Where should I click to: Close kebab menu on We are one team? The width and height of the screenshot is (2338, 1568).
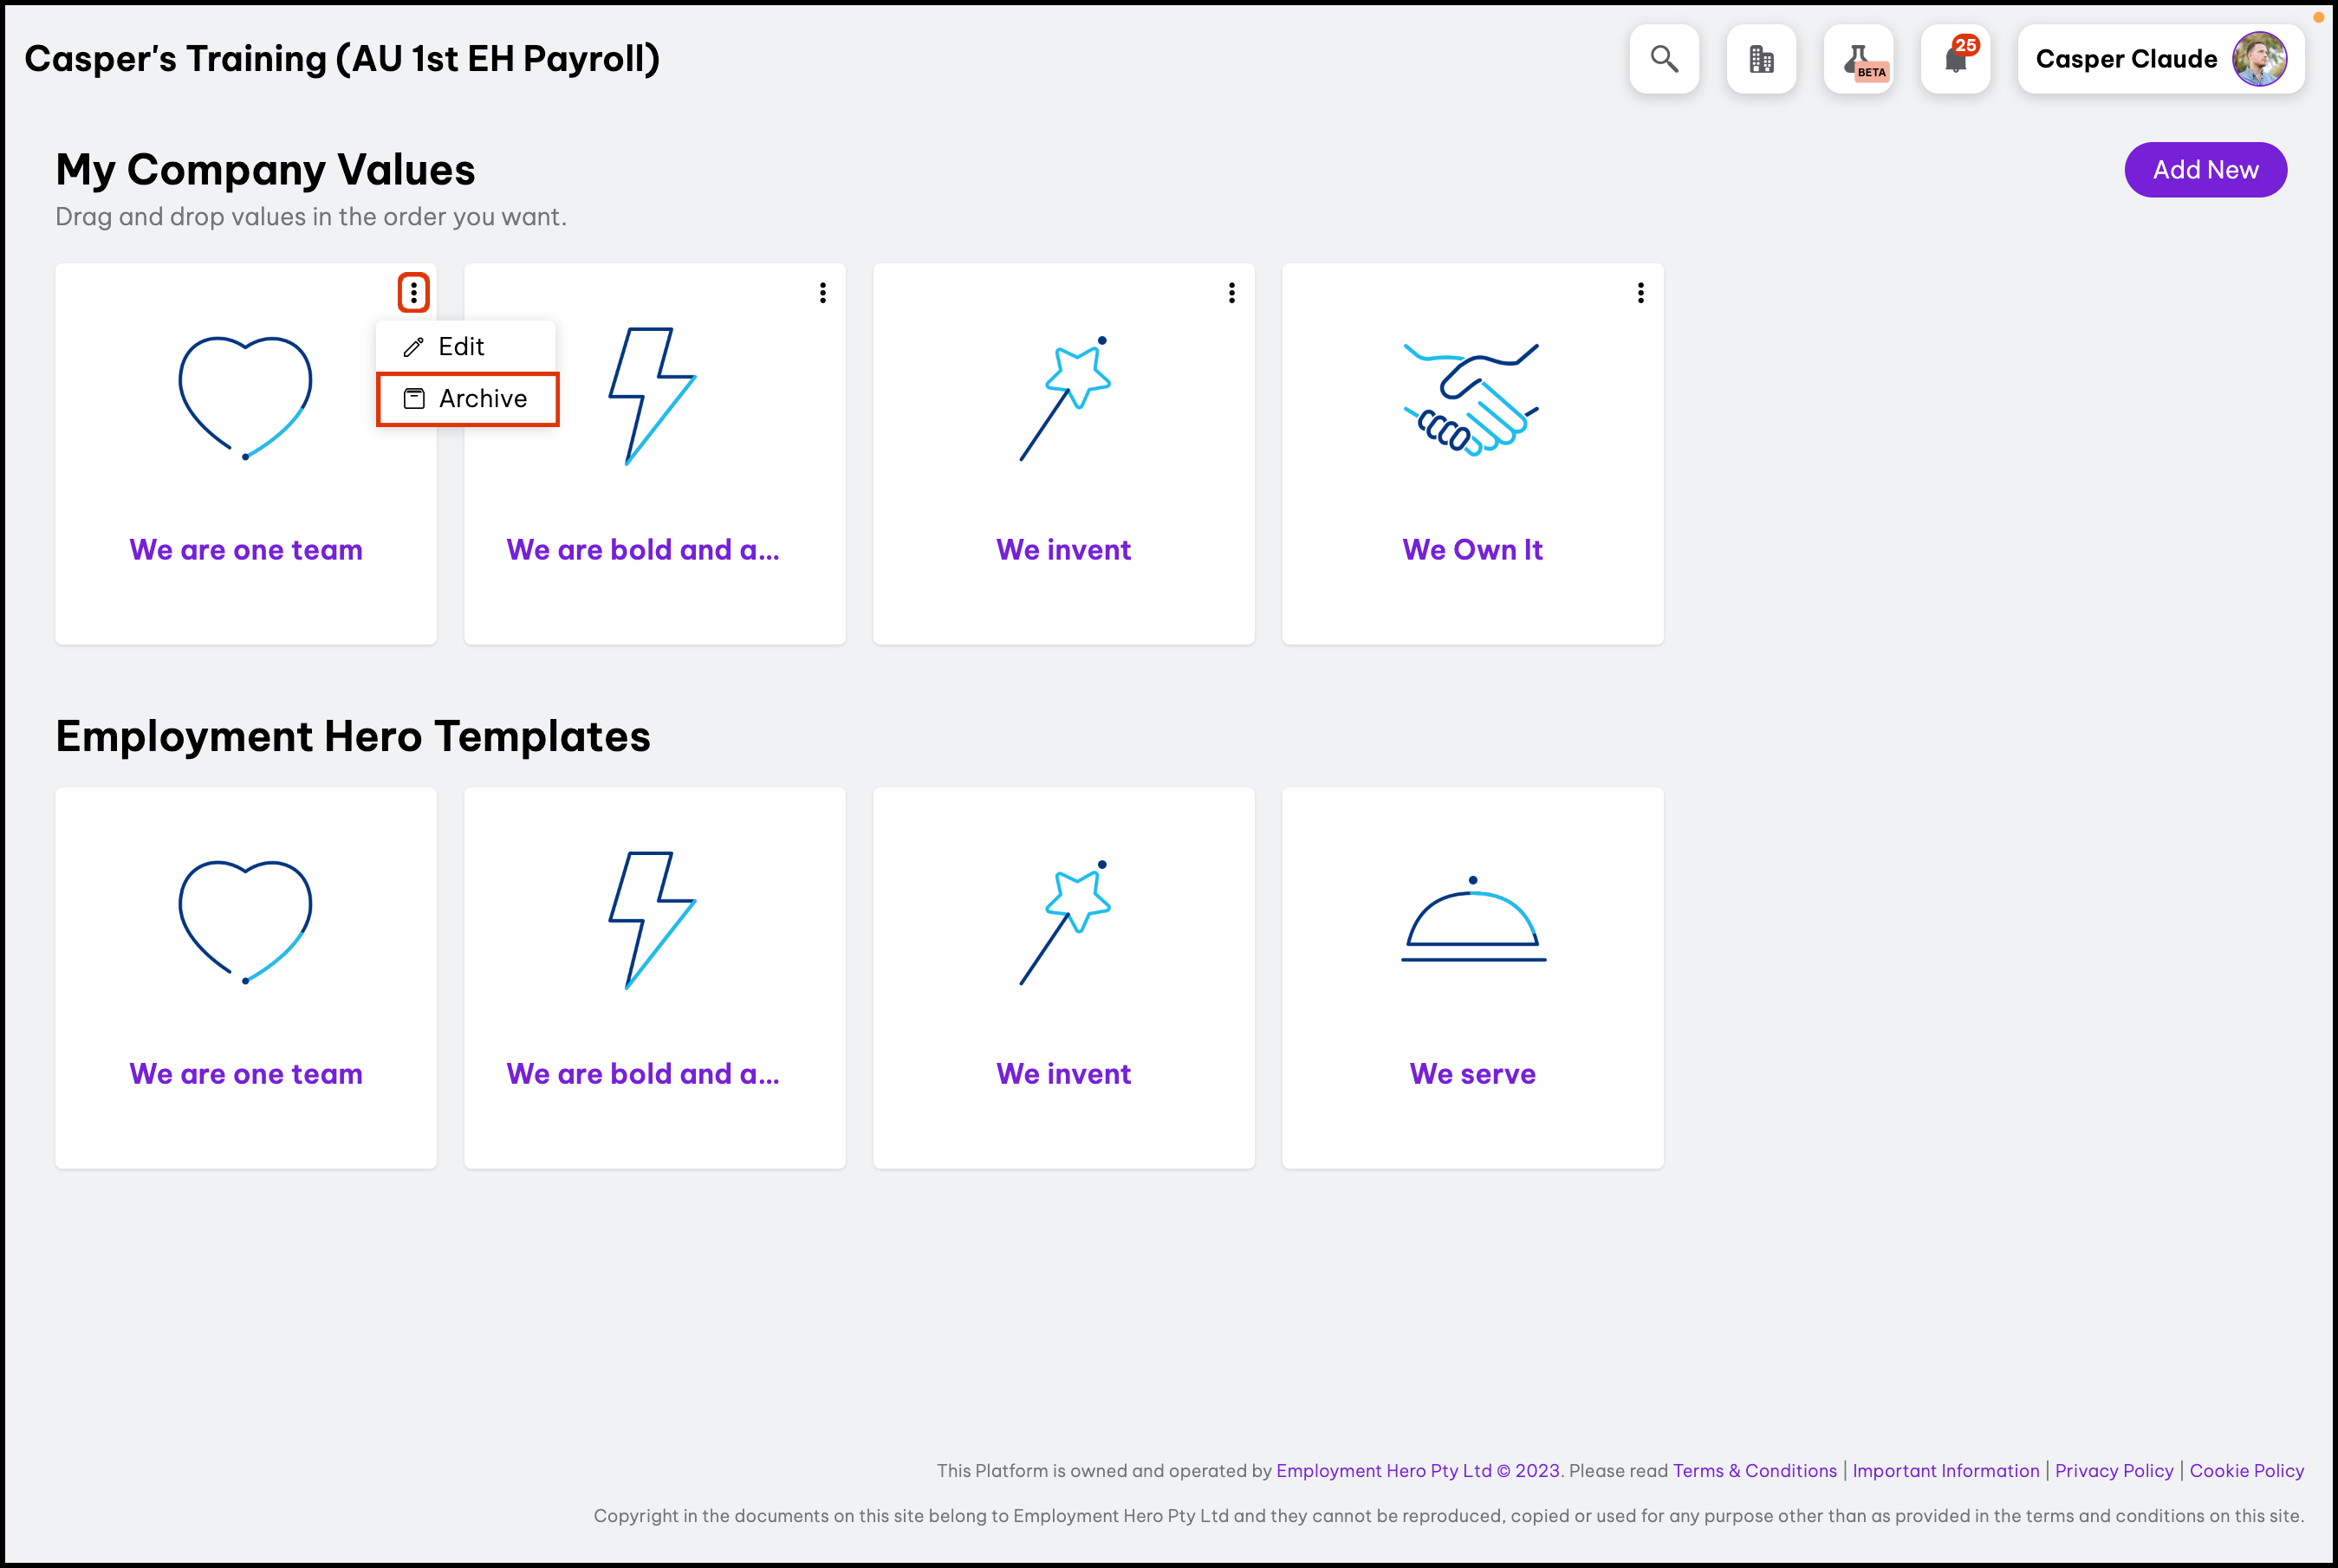413,292
